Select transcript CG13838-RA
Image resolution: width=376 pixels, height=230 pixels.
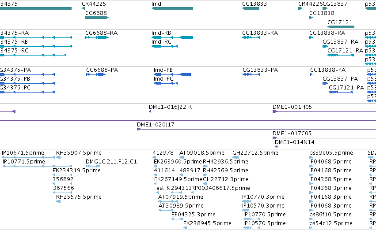[311, 37]
